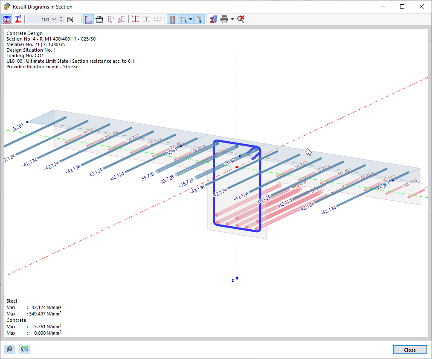Screen dimensions: 432x359
Task: Toggle the 3D stress view button
Action: [x=199, y=19]
